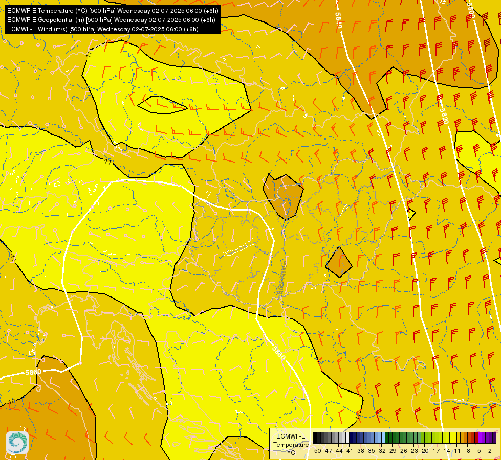The image size is (501, 460).
Task: Click the -50 legend label
Action: pyautogui.click(x=317, y=451)
